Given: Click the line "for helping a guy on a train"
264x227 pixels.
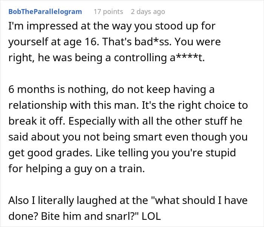Looking at the screenshot, I should [77, 169].
